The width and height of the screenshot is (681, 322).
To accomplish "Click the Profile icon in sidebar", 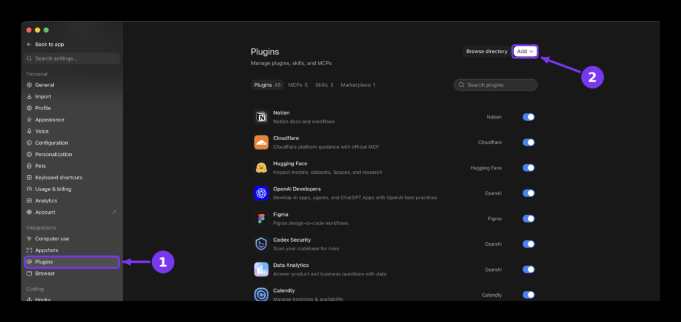I will click(29, 108).
